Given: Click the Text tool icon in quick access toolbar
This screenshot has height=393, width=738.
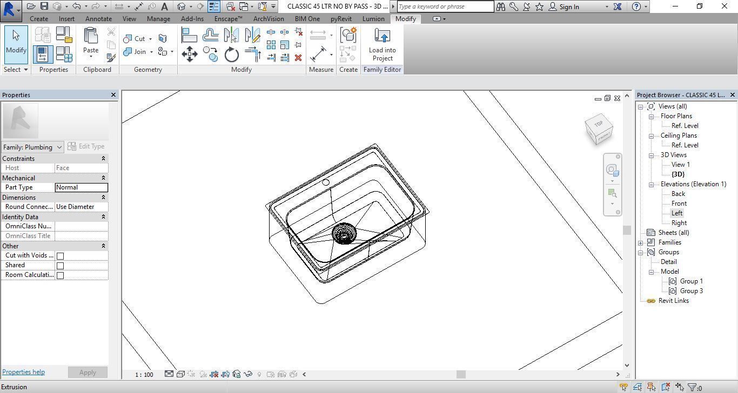Looking at the screenshot, I should pos(164,6).
